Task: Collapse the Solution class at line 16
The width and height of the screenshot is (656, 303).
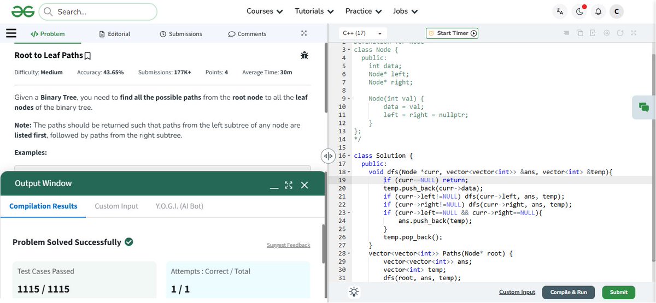Action: tap(349, 156)
